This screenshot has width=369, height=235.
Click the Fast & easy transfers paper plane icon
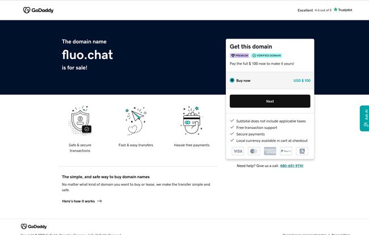point(136,121)
